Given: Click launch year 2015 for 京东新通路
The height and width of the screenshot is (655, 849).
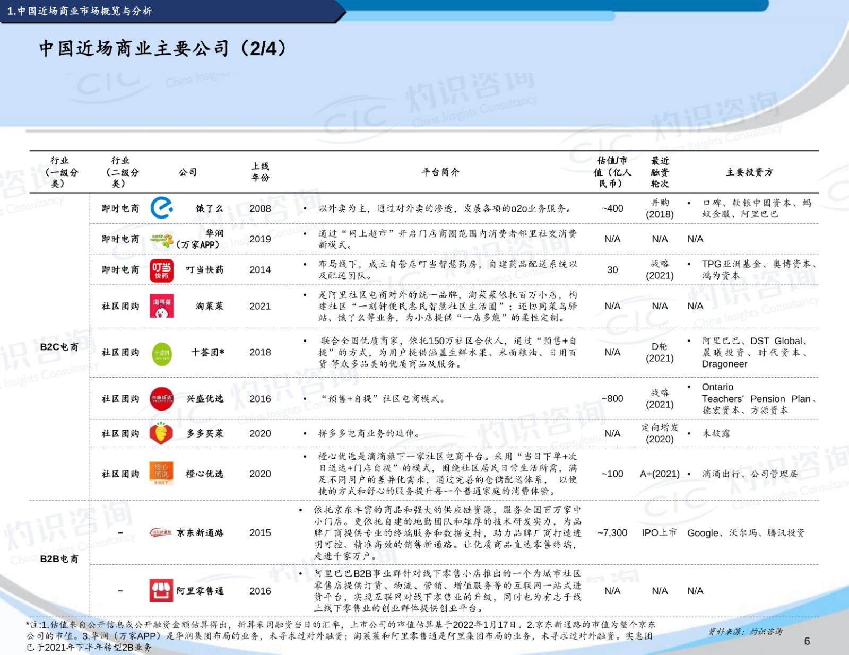Looking at the screenshot, I should click(x=260, y=532).
